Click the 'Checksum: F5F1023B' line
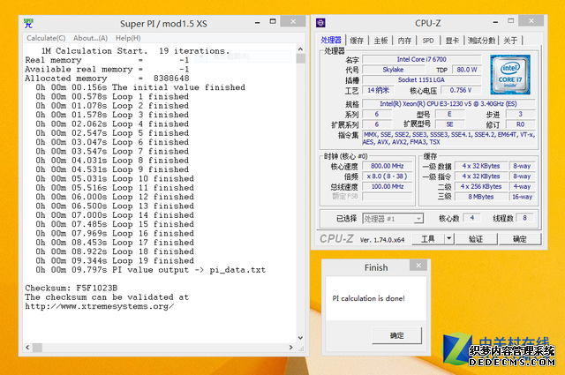The image size is (565, 375). pyautogui.click(x=72, y=289)
